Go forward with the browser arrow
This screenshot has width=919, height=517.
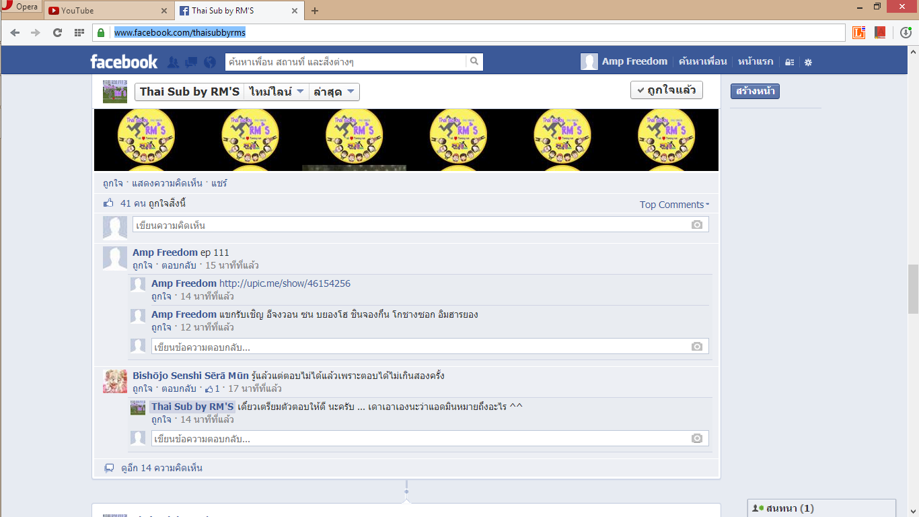[x=36, y=32]
